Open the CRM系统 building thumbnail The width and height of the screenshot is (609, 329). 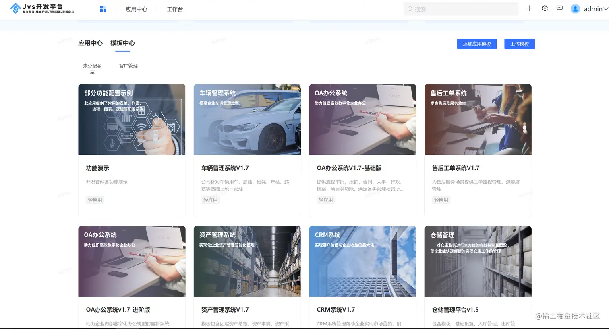(362, 261)
